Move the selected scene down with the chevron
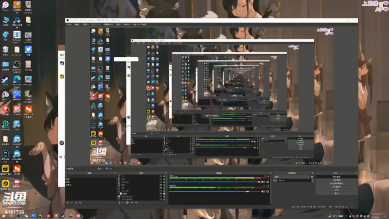Viewport: 389px width, 219px height. coord(80,202)
